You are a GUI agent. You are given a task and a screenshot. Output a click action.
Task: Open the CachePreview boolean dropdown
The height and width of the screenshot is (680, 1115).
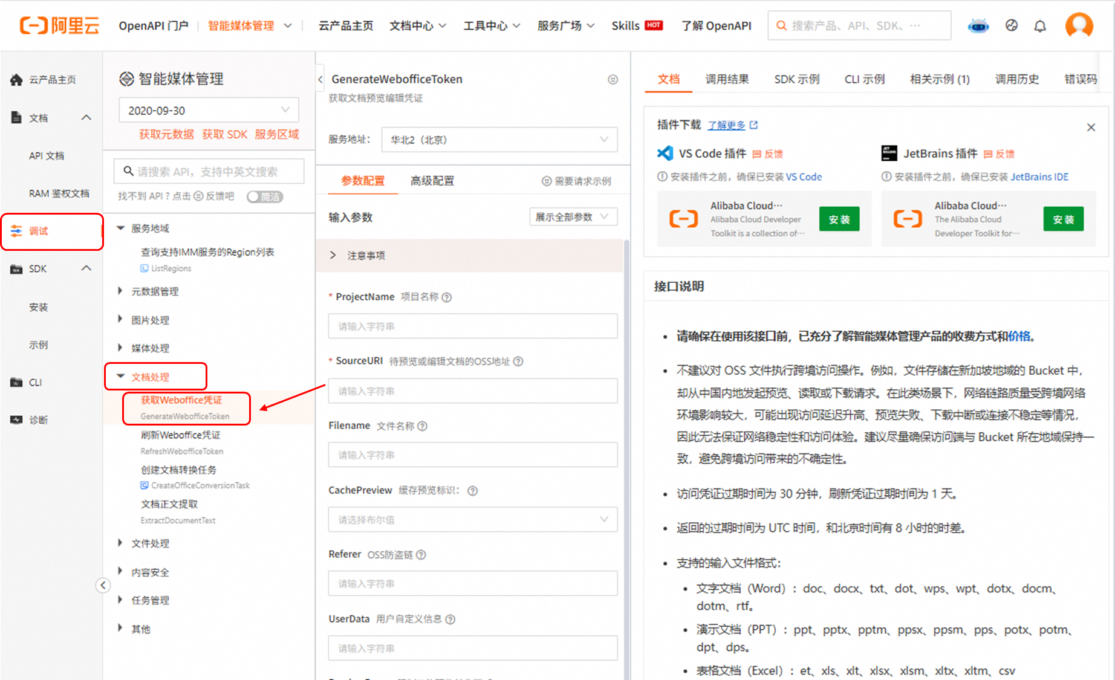tap(473, 519)
